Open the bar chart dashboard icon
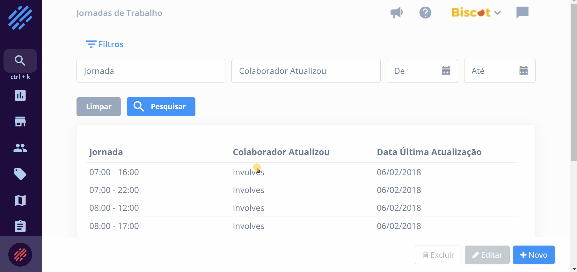The width and height of the screenshot is (577, 272). (20, 96)
